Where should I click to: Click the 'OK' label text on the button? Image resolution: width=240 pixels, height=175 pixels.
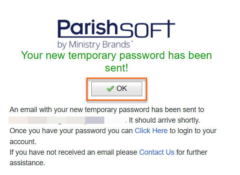click(x=122, y=89)
